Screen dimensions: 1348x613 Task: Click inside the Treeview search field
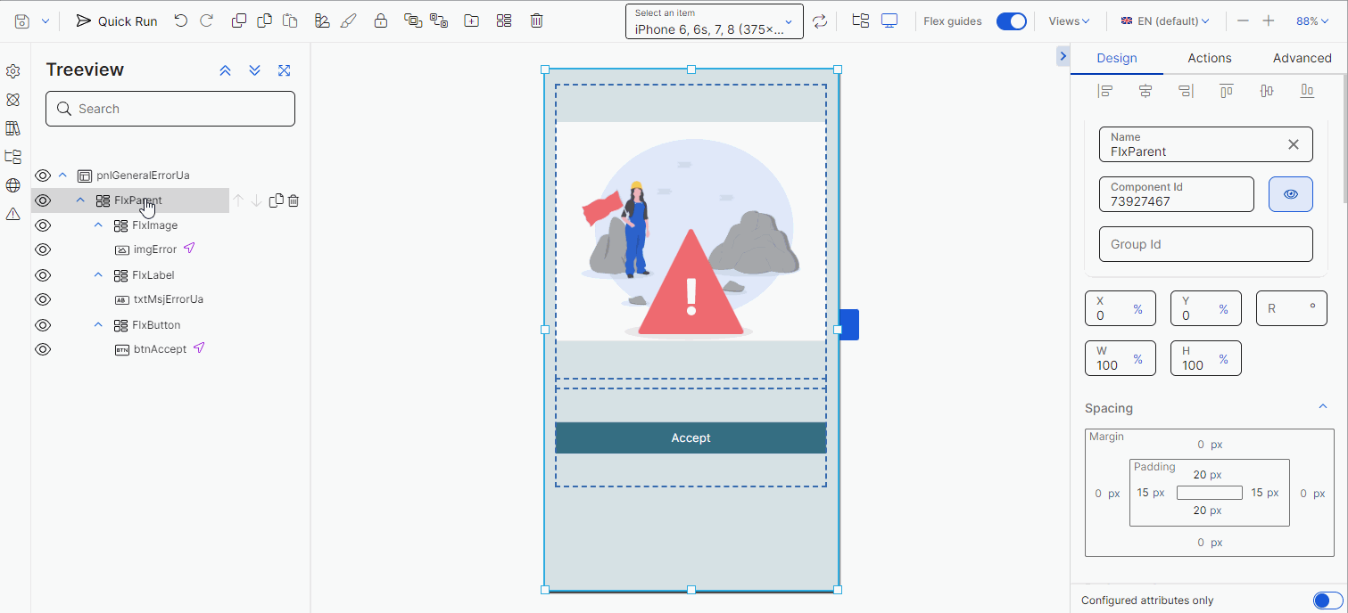[x=170, y=108]
